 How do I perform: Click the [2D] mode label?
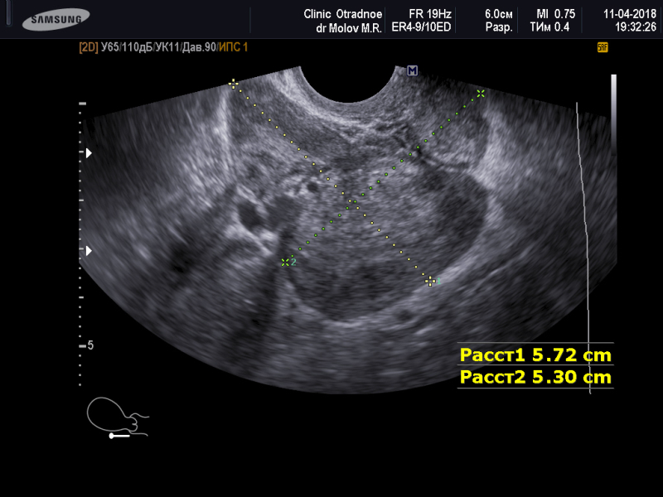[x=89, y=47]
